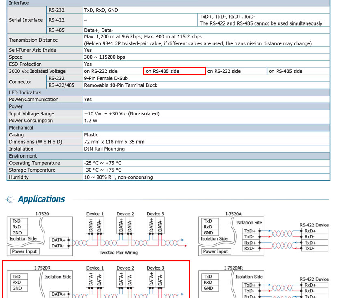Select "72 mm x 118 mm x 35 mm"

coord(114,142)
